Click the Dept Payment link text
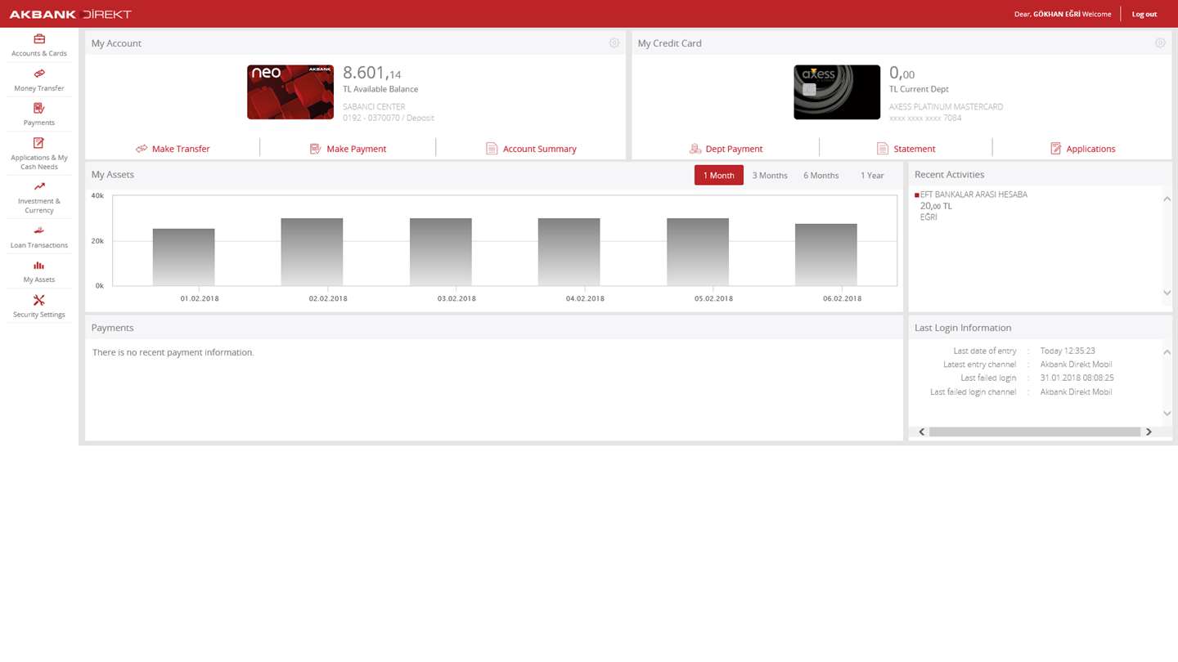The image size is (1178, 662). pyautogui.click(x=734, y=149)
